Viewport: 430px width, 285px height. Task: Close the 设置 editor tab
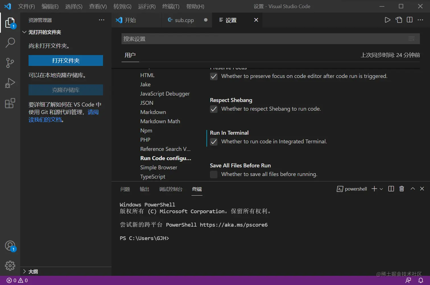click(256, 20)
